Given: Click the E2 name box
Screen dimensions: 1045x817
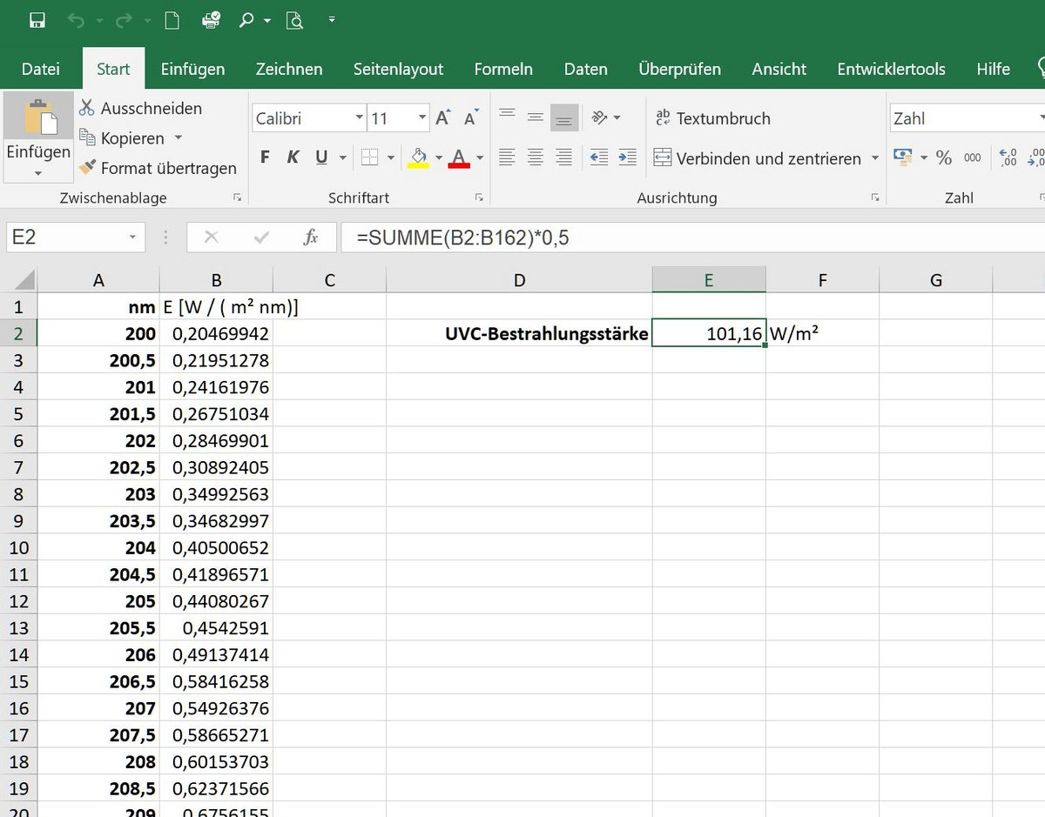Looking at the screenshot, I should pyautogui.click(x=75, y=237).
